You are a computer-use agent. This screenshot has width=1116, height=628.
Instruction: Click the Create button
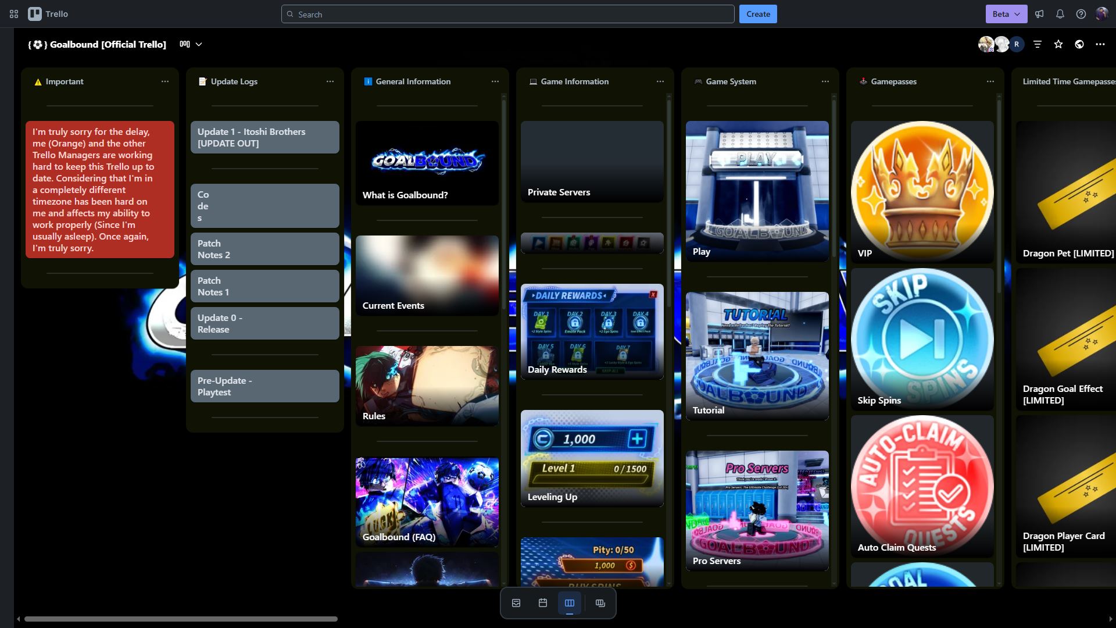[x=758, y=14]
